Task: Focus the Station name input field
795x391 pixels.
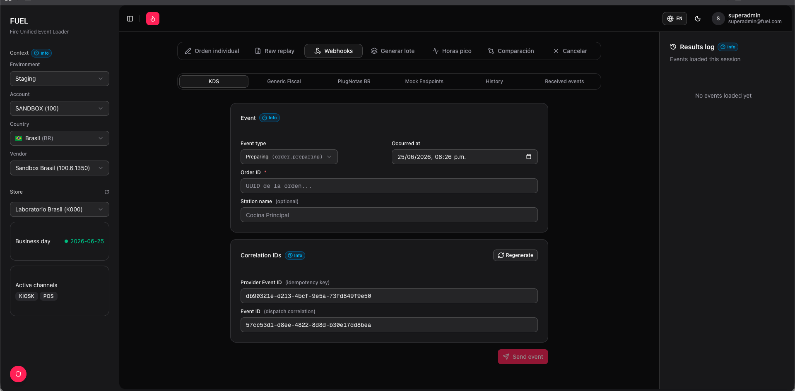Action: coord(389,215)
